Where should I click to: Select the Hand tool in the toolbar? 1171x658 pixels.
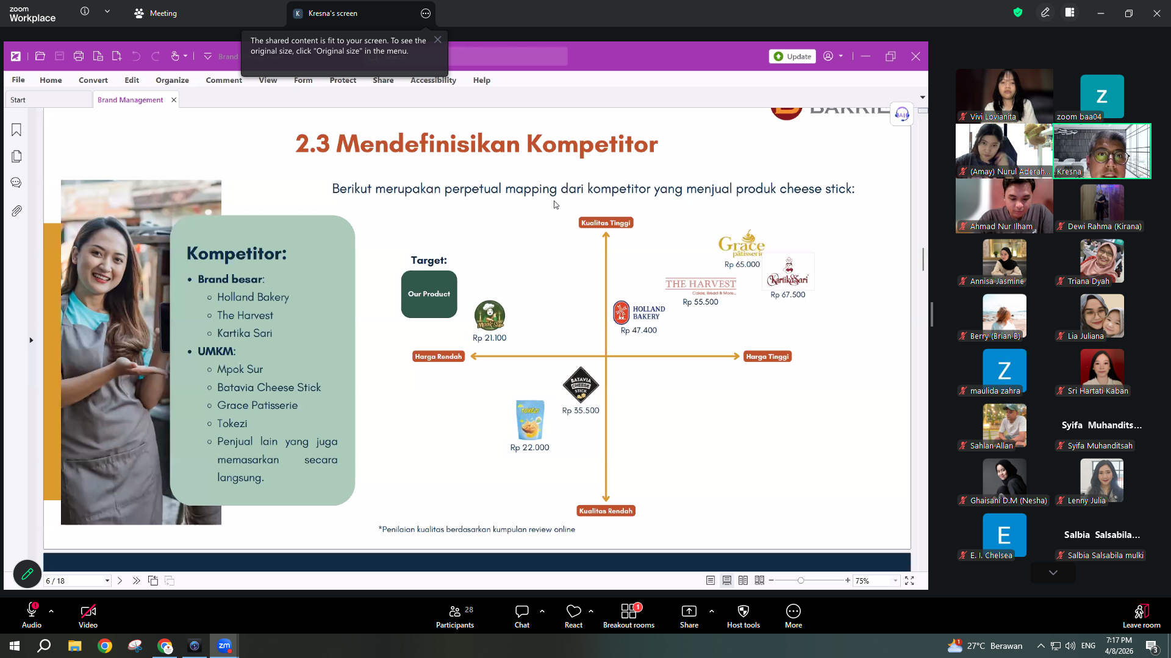[175, 56]
